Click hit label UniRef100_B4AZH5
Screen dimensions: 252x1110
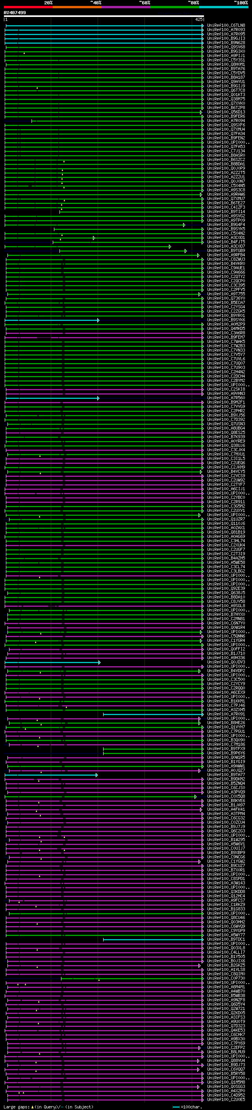(226, 558)
